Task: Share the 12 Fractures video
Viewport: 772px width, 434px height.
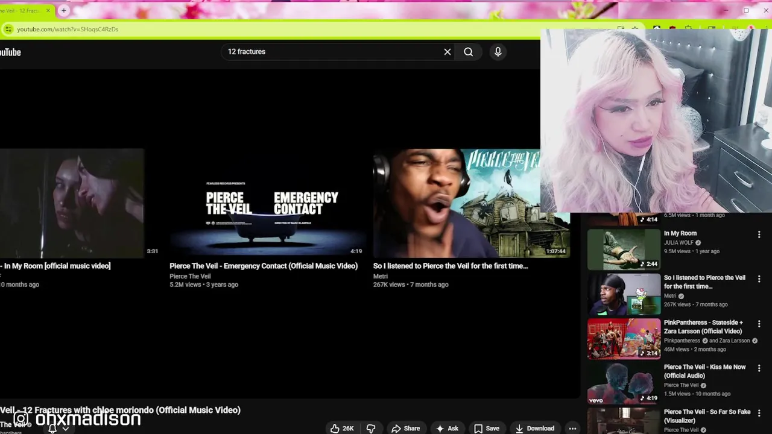Action: [406, 429]
